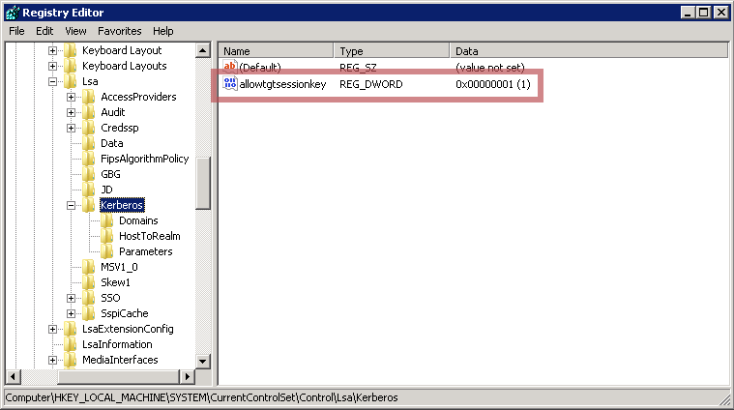Image resolution: width=734 pixels, height=410 pixels.
Task: Select the Parameters key label
Action: 146,251
